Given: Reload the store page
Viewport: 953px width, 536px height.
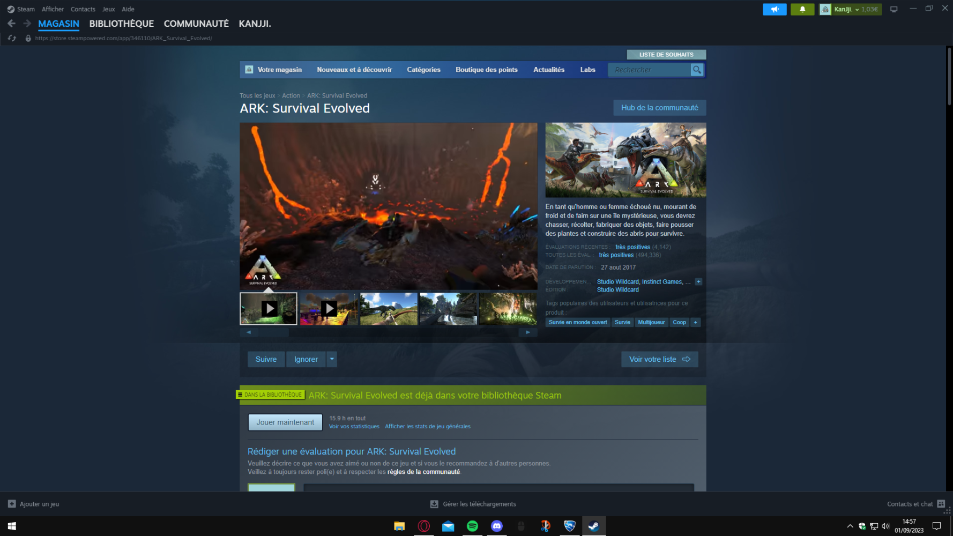Looking at the screenshot, I should (x=12, y=38).
